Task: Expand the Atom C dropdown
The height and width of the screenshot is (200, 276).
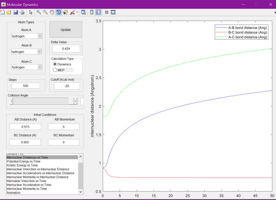Action: 27,67
